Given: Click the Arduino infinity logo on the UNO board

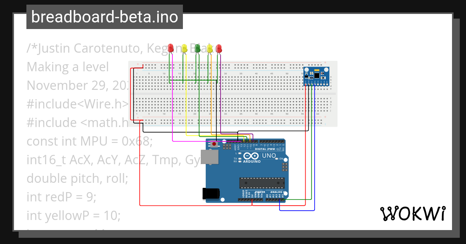Looking at the screenshot, I should coord(251,156).
